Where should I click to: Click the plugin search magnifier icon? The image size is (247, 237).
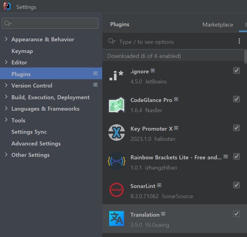tap(112, 41)
